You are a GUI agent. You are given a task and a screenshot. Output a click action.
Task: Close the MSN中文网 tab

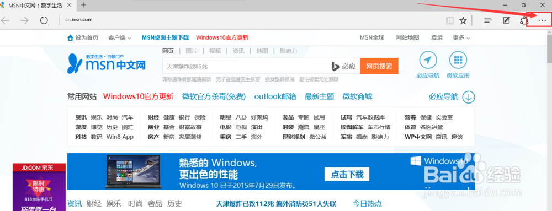tap(69, 5)
